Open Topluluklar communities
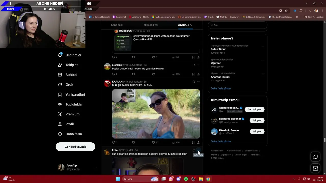Screen dimensions: 326x183 coord(70,104)
